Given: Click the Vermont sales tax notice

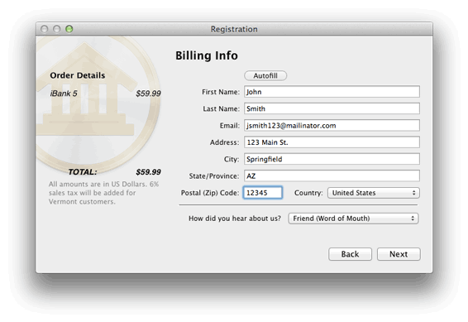Looking at the screenshot, I should (x=103, y=193).
